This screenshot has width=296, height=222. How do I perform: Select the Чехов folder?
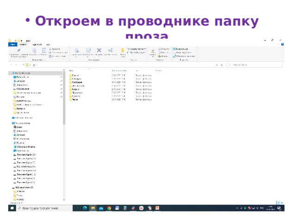pos(74,99)
